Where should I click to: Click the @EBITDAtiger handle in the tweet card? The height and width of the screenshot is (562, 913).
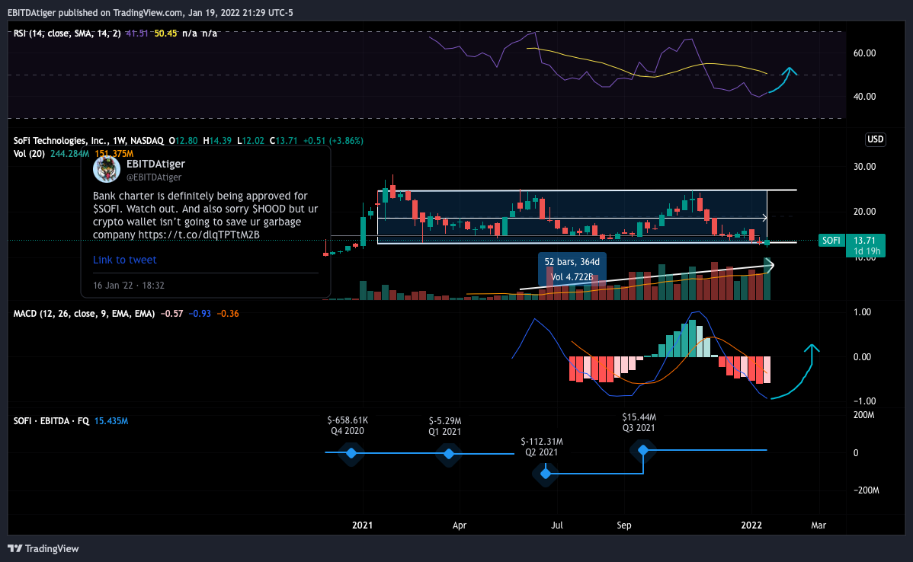click(x=154, y=177)
